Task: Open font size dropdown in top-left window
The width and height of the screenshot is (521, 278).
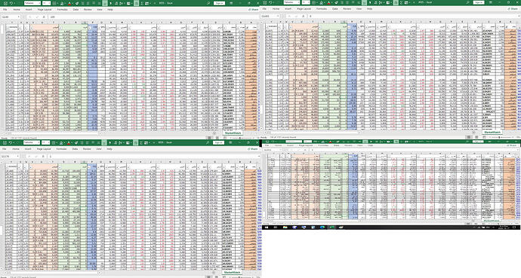Action: click(x=49, y=3)
